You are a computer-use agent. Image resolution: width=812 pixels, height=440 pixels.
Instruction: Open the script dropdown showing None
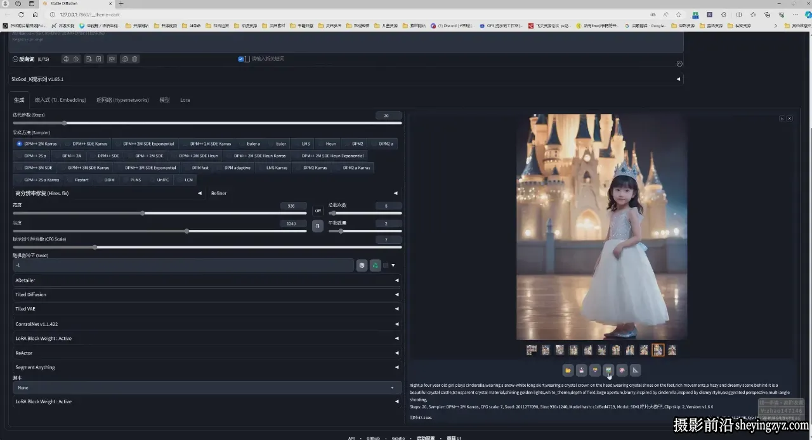point(207,387)
